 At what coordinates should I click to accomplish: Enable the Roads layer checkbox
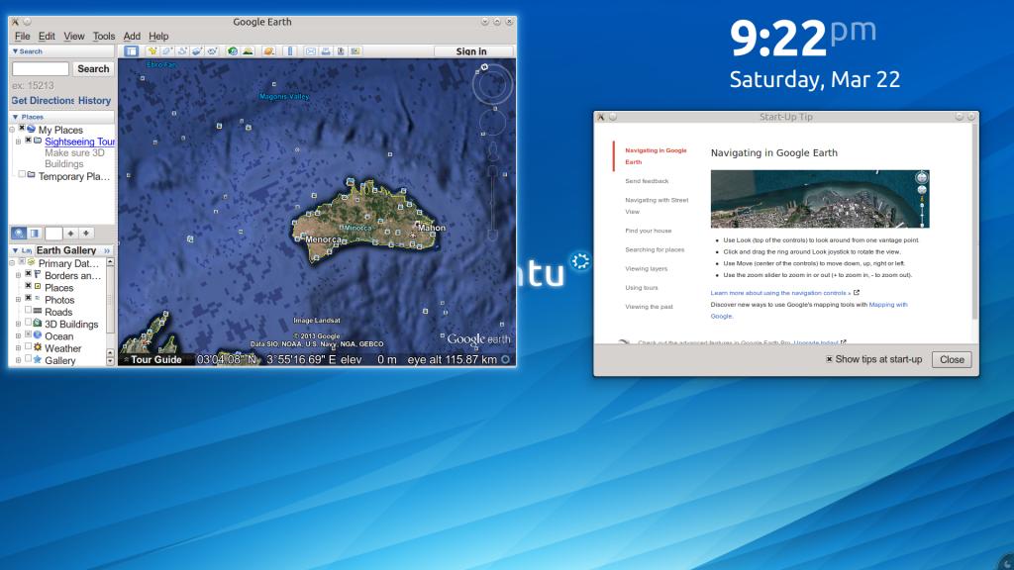29,311
